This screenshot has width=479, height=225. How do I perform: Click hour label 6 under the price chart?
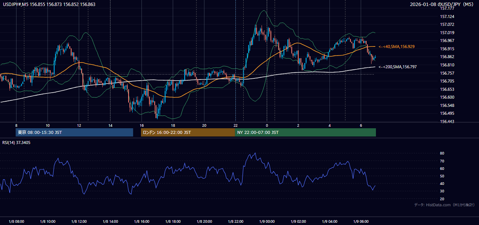click(361, 125)
